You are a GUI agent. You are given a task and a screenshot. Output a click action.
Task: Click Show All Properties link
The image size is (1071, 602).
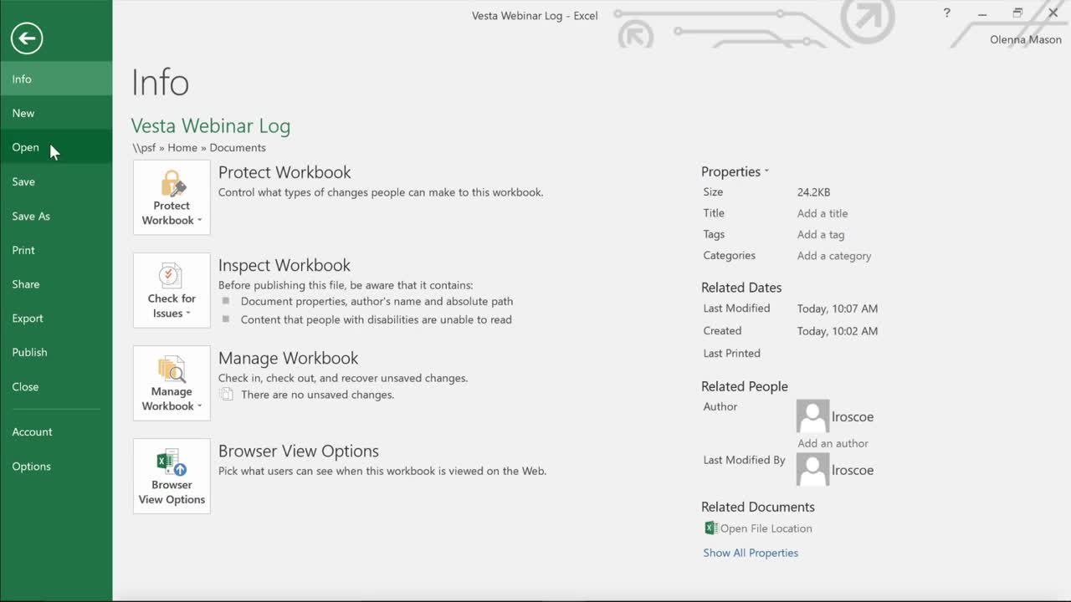pos(751,553)
